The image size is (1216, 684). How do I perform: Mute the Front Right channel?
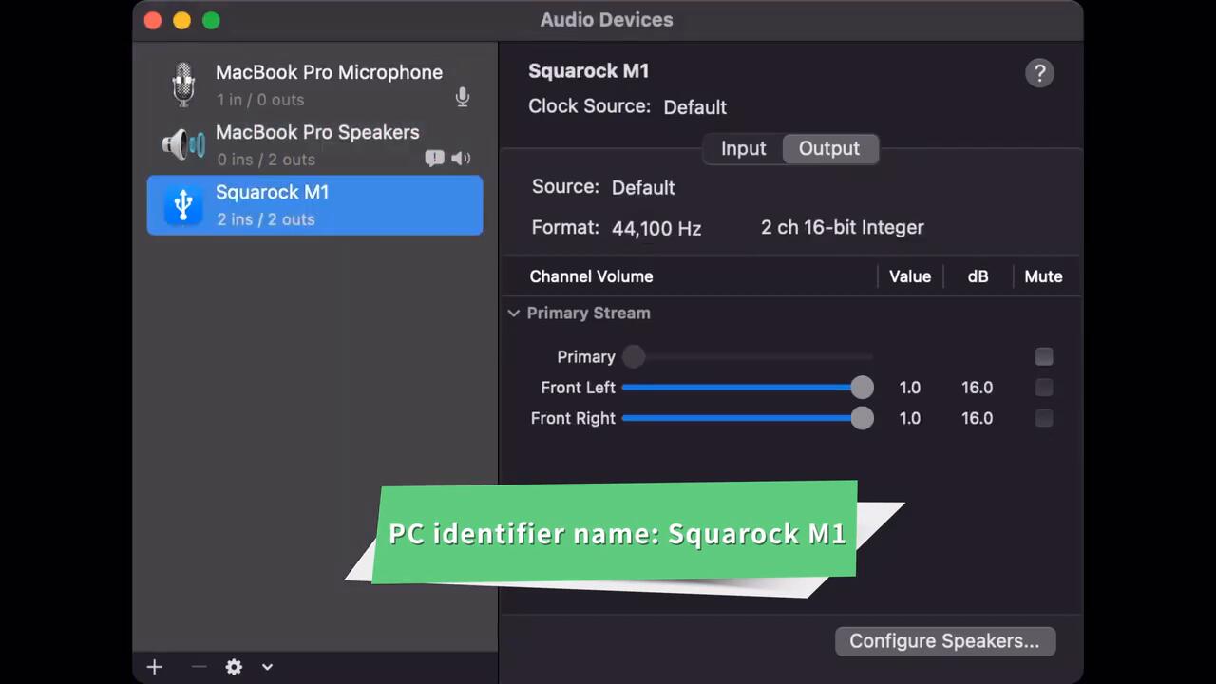pyautogui.click(x=1043, y=418)
